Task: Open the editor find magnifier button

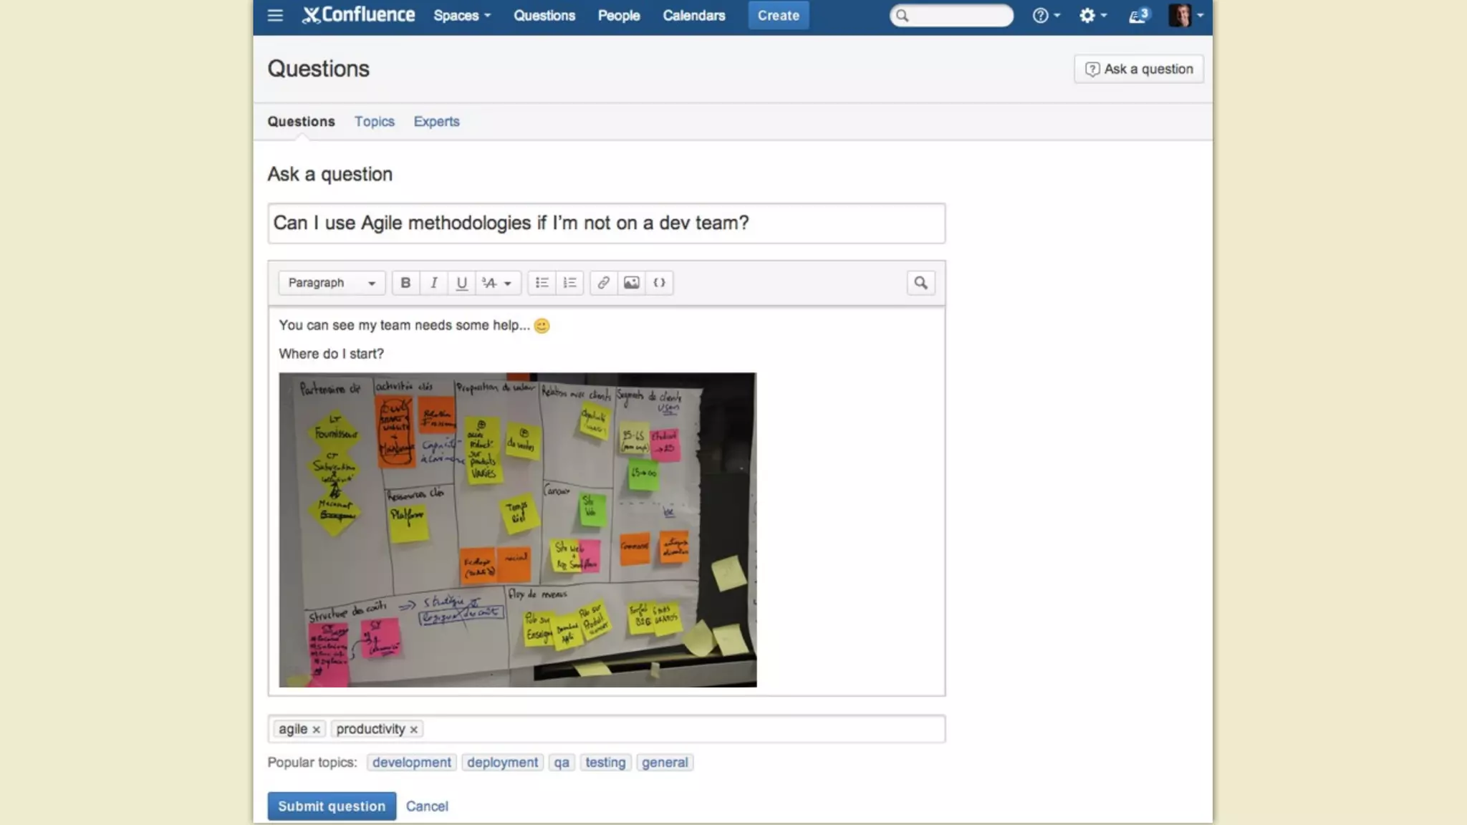Action: tap(920, 283)
